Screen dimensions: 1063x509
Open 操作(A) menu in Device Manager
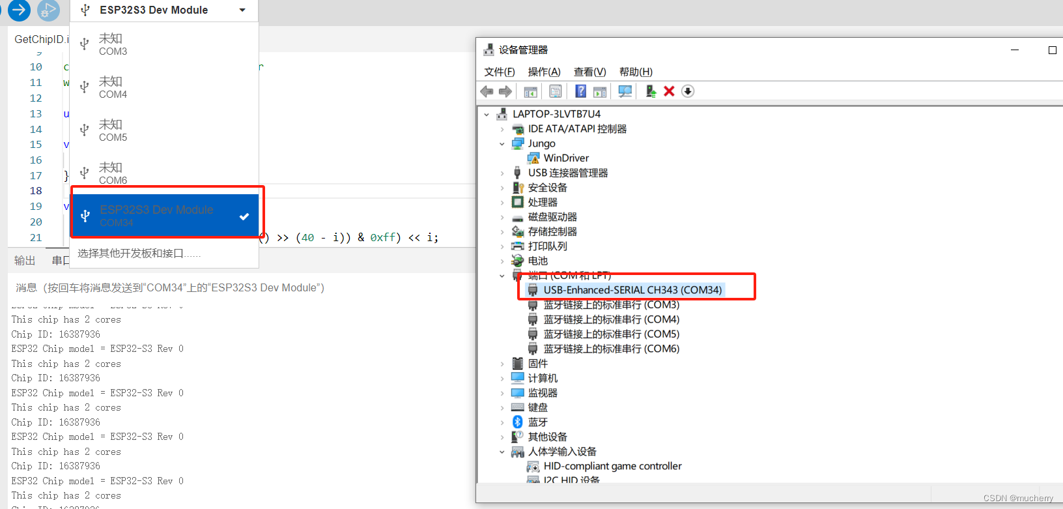(544, 72)
